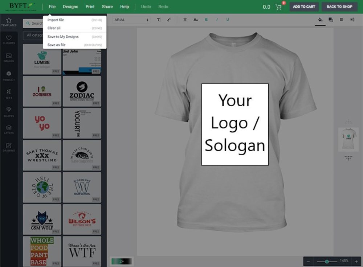The height and width of the screenshot is (267, 363).
Task: Choose Save as file menu entry
Action: [74, 45]
